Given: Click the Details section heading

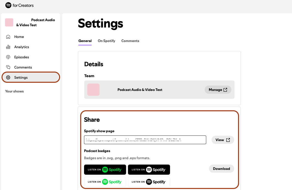Looking at the screenshot, I should (x=94, y=64).
